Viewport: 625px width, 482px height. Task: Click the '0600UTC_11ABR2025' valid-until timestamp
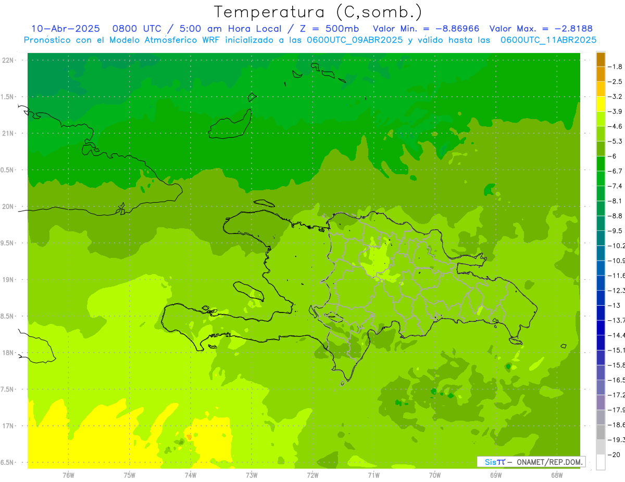point(548,40)
